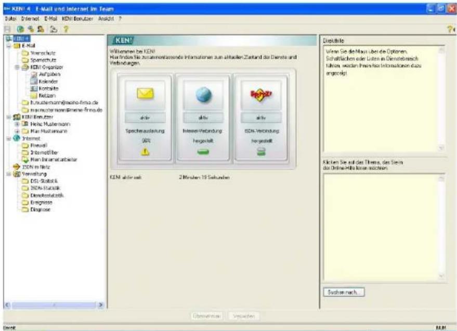Collapse the KEN! Benutzer tree branch
Screen dimensions: 457x331
click(9, 117)
